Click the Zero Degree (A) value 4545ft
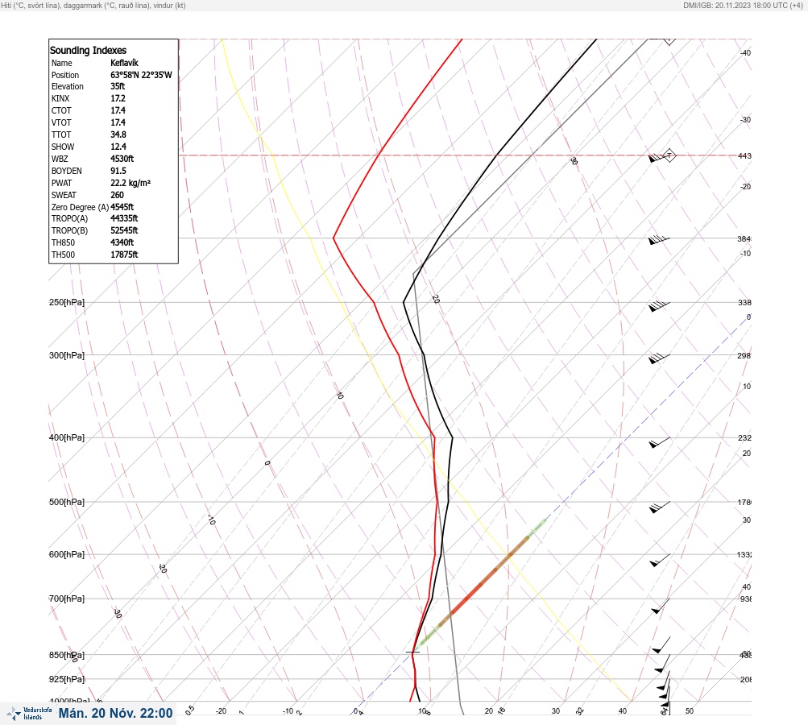The image size is (808, 725). [x=122, y=207]
